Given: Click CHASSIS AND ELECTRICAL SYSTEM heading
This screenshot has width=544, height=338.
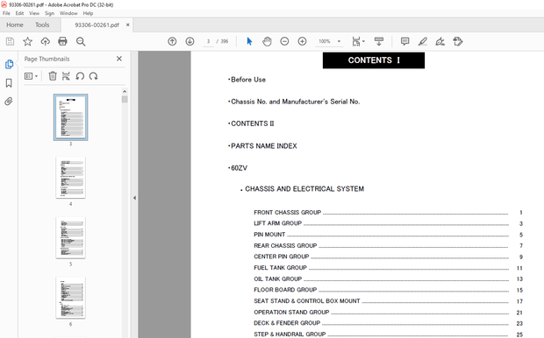Looking at the screenshot, I should (304, 189).
